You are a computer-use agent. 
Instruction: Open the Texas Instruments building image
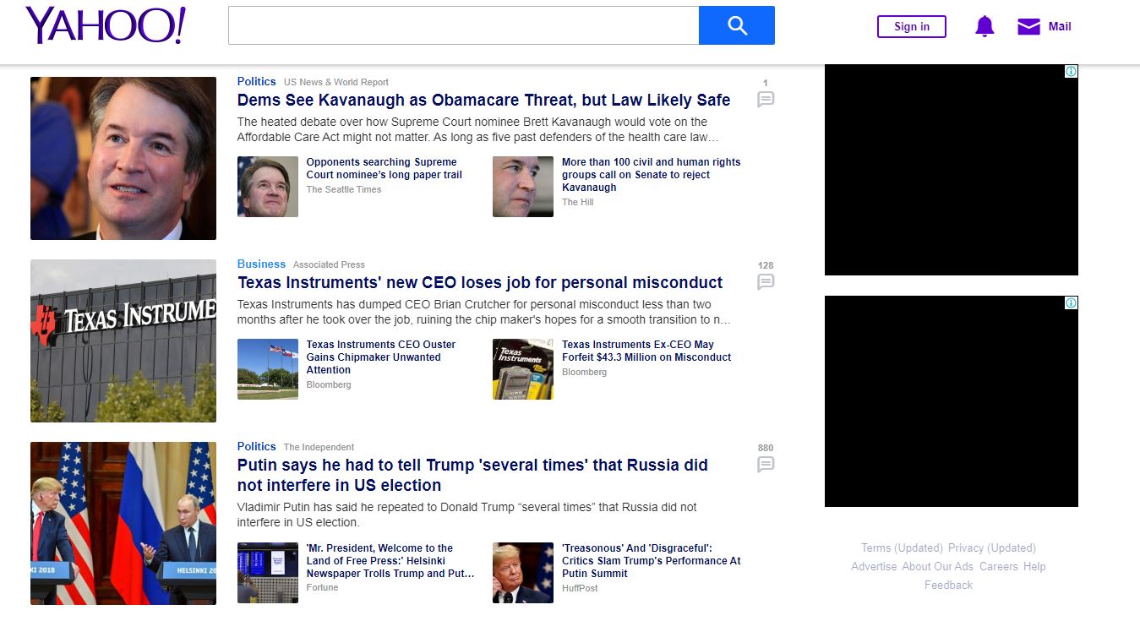coord(123,340)
